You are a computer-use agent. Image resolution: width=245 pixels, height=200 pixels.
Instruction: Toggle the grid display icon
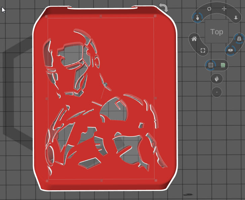click(211, 65)
